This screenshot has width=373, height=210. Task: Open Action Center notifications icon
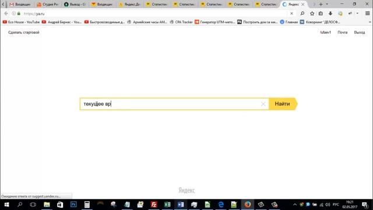click(x=365, y=205)
